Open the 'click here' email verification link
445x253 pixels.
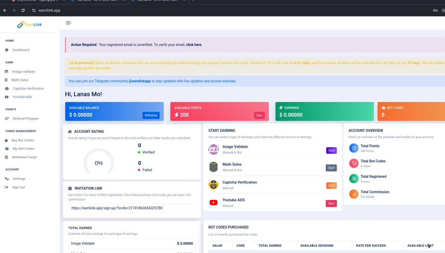pyautogui.click(x=194, y=45)
